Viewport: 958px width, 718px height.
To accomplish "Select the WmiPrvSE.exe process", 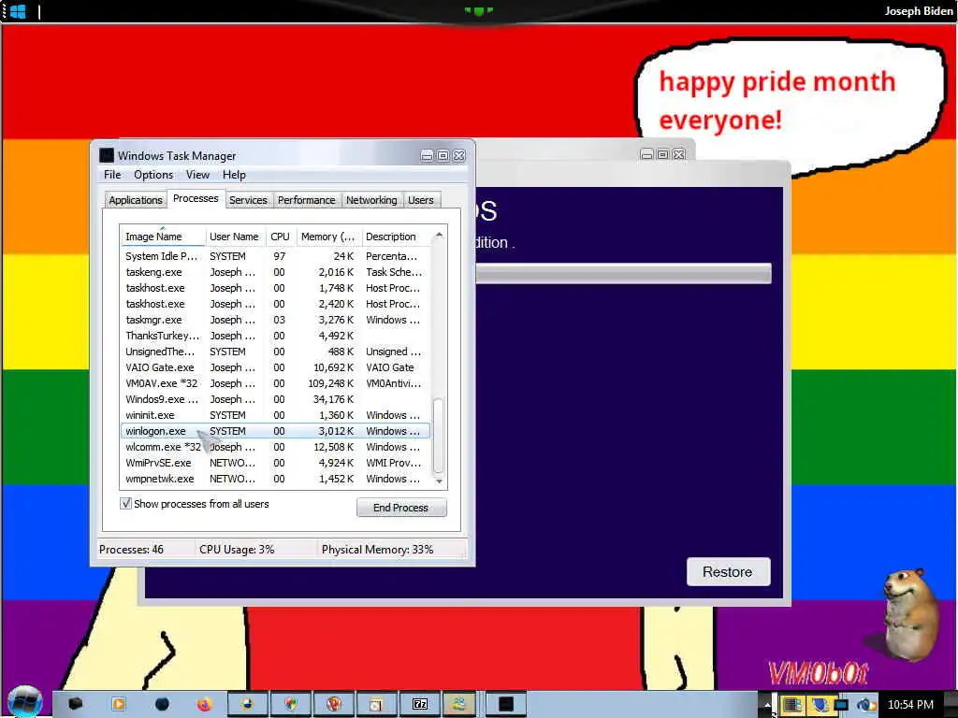I will pos(275,462).
